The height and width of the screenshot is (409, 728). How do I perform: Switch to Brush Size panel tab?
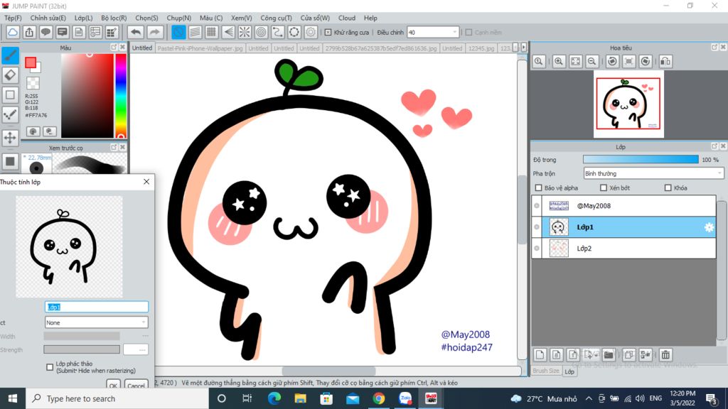(x=546, y=371)
